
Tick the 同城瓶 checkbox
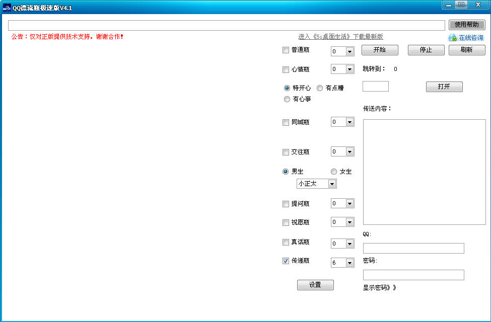[286, 122]
